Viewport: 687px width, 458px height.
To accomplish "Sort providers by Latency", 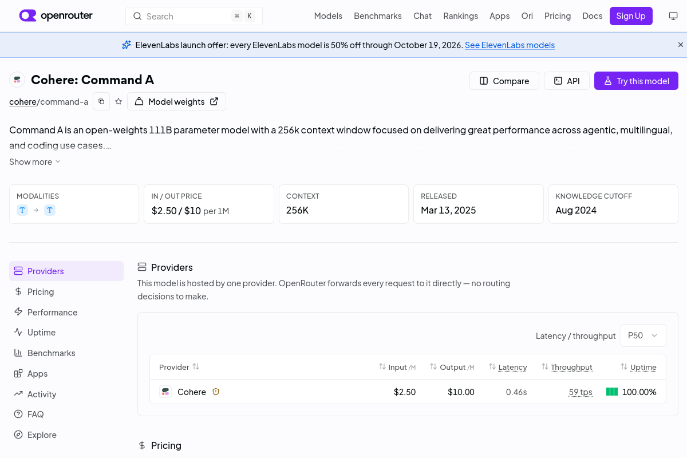I will click(508, 367).
